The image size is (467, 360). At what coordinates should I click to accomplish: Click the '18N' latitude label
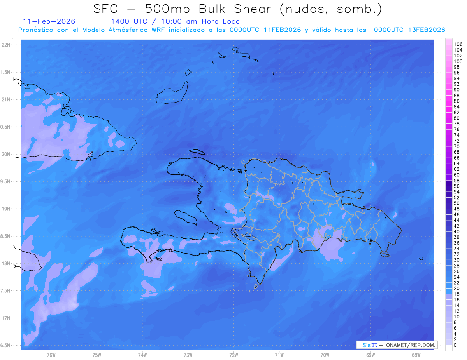6,263
